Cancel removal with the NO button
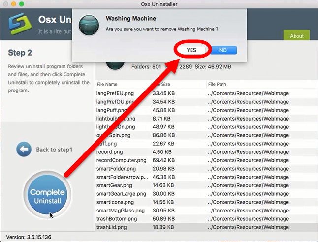 click(223, 50)
